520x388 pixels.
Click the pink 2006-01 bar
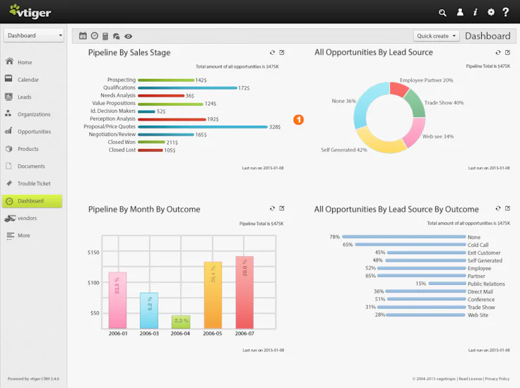[x=117, y=300]
